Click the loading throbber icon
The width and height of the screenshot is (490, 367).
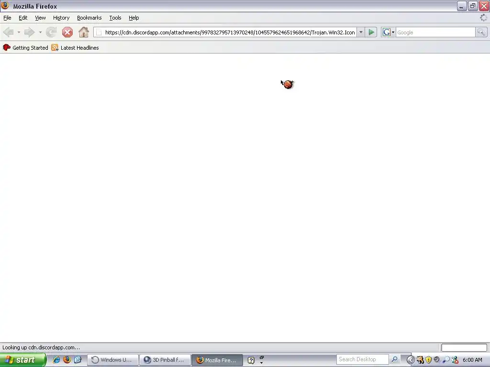coord(483,18)
